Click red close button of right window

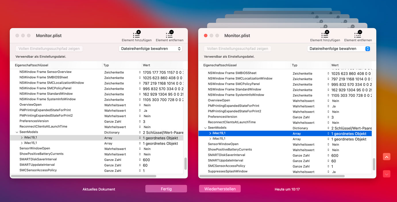click(x=206, y=36)
